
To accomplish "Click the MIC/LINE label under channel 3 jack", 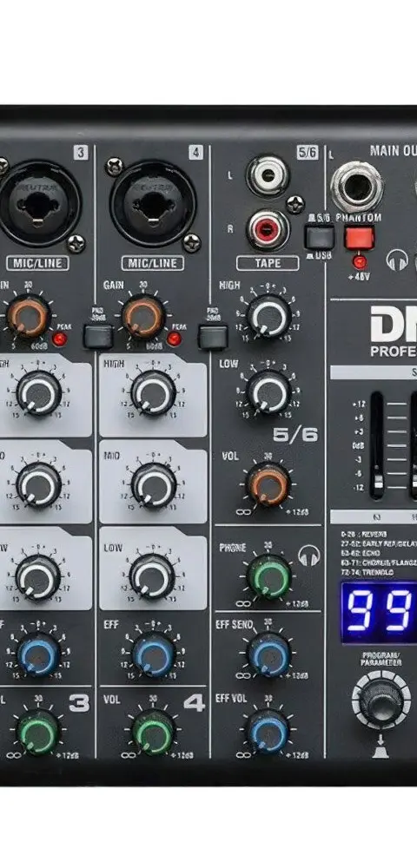I will click(x=37, y=263).
